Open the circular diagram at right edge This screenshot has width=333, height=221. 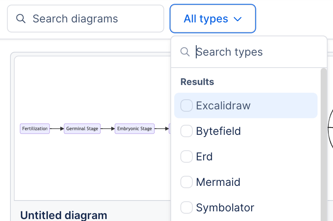tap(330, 127)
